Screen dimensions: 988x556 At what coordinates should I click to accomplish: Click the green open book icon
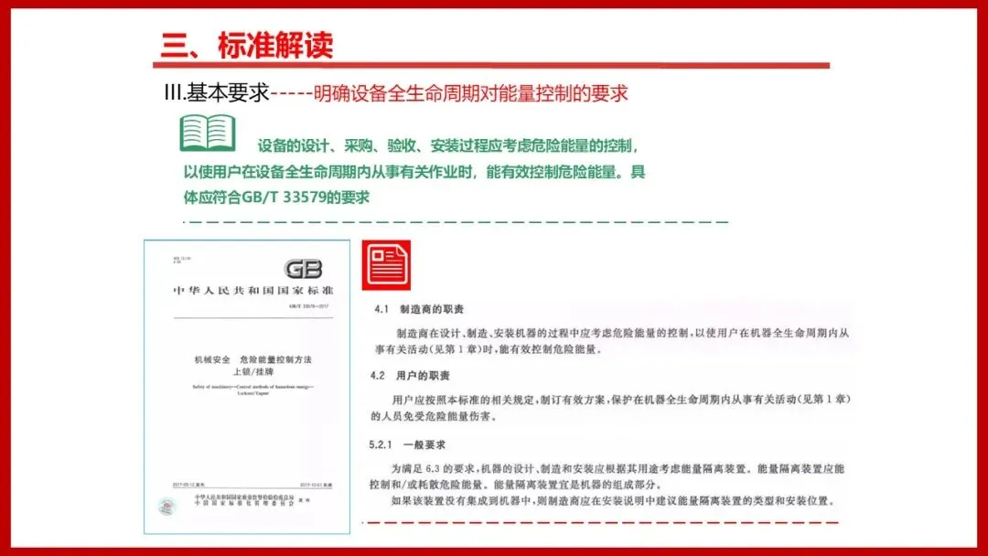208,133
